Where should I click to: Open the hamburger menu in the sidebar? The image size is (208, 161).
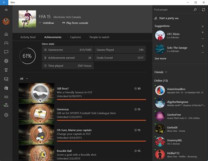click(x=6, y=10)
